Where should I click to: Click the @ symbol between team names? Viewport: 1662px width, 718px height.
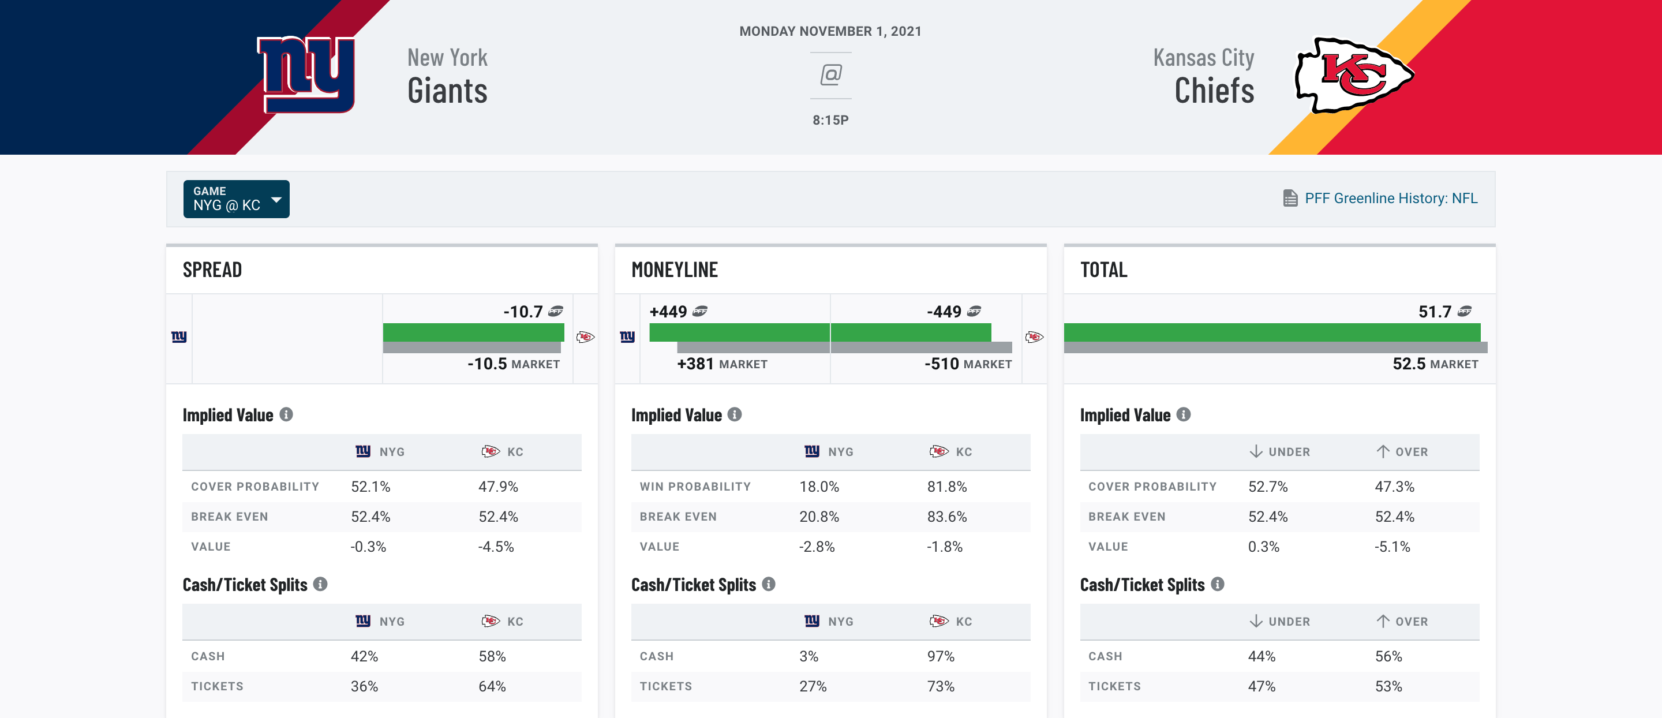[x=830, y=75]
